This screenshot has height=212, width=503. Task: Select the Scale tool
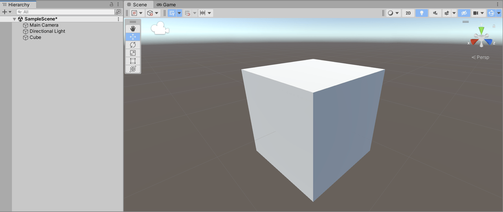pos(133,53)
